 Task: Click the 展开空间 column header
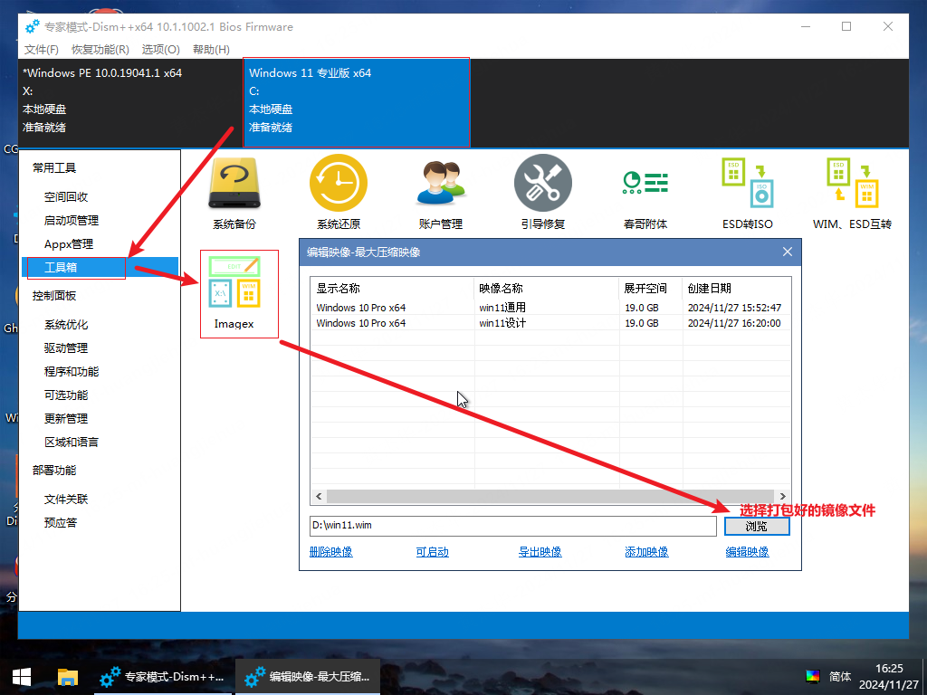click(650, 289)
